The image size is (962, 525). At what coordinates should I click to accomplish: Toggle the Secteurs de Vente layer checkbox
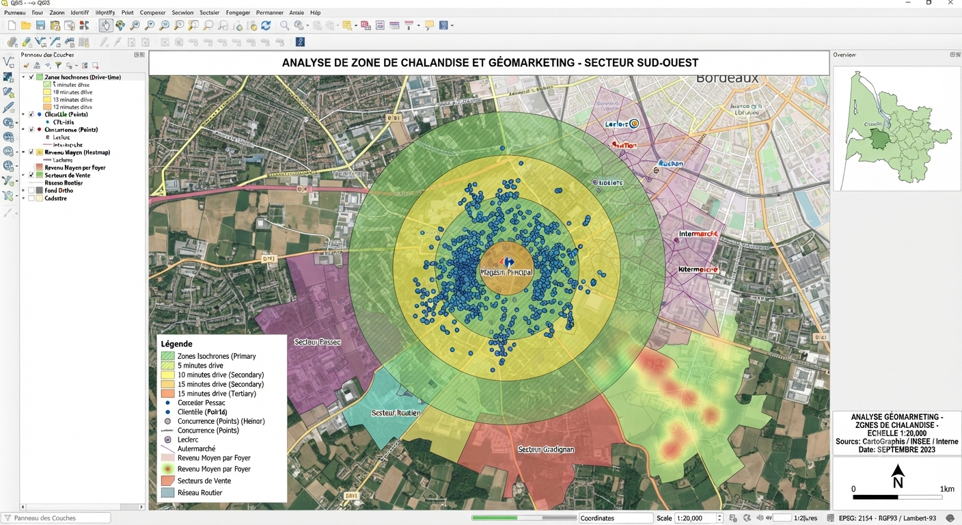tap(31, 175)
